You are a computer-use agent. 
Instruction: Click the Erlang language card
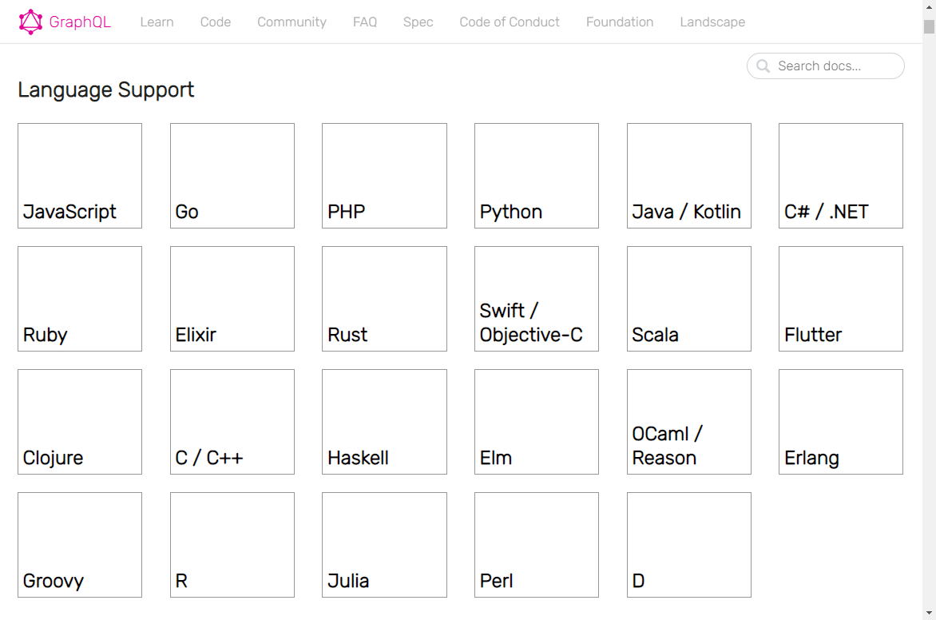(x=840, y=421)
